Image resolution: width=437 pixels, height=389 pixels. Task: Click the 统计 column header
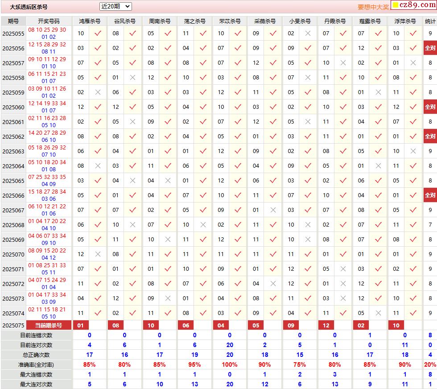point(430,21)
